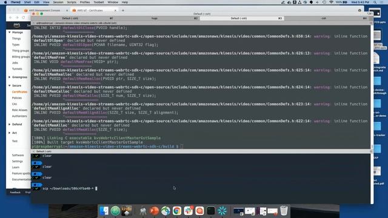Open first minimized dark window in Dock
Screen dimensions: 388x218
point(238,211)
